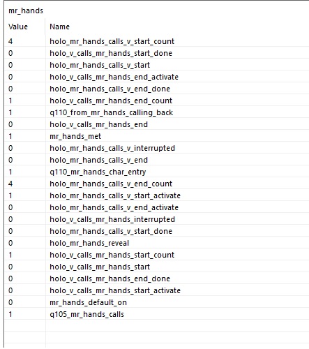
Task: Click the value of q110_mr_hands_char_entry
Action: pos(10,172)
